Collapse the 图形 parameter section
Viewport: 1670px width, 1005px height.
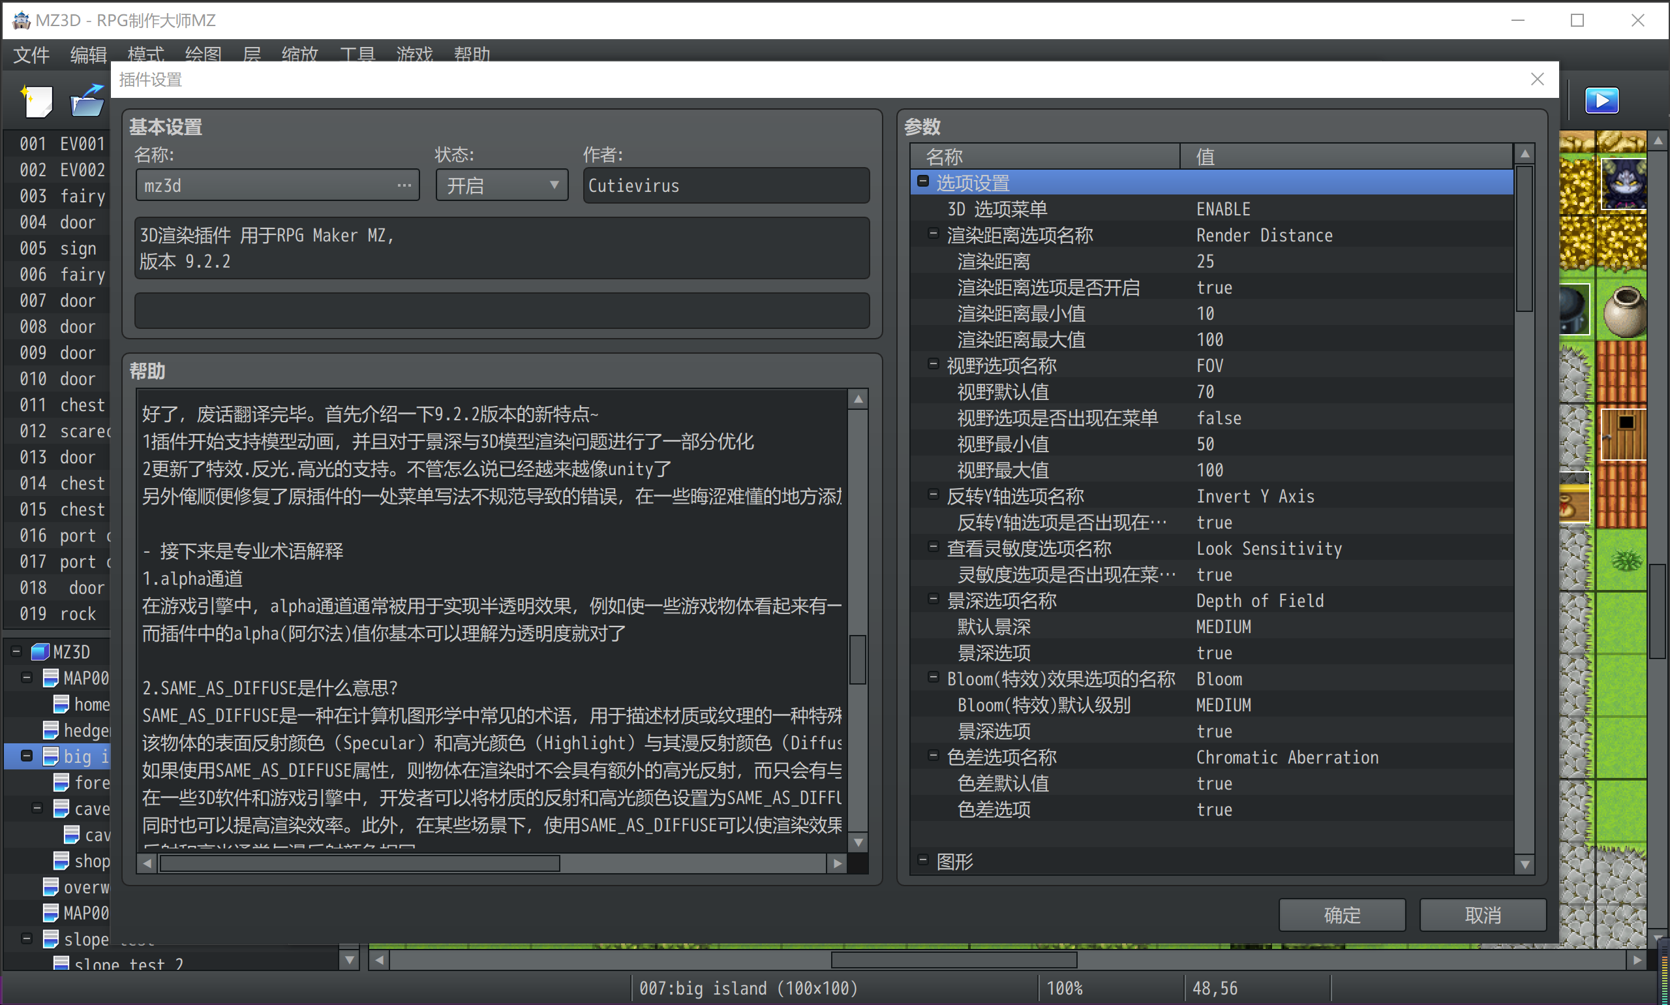922,860
